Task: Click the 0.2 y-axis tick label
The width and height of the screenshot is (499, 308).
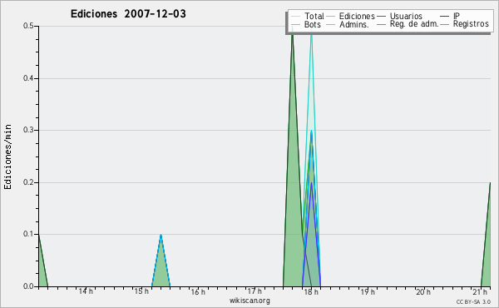Action: pyautogui.click(x=29, y=182)
